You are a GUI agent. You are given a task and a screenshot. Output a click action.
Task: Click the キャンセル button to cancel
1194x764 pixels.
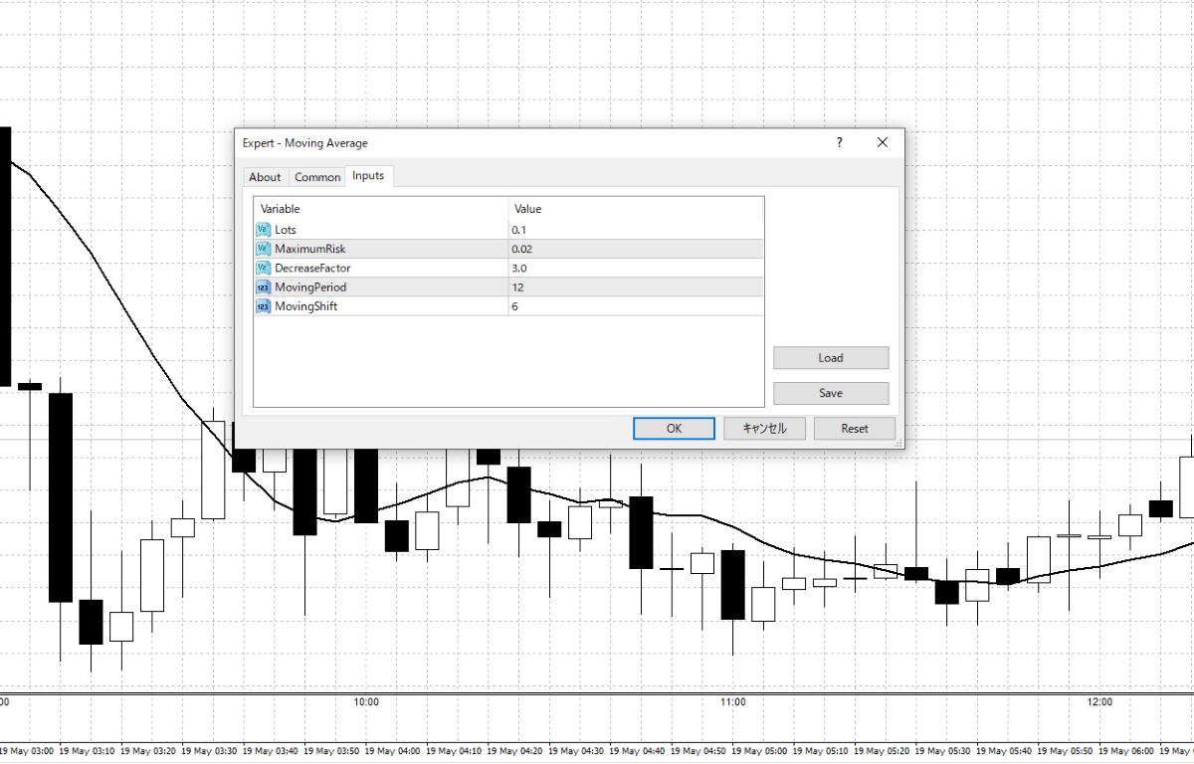(x=764, y=428)
